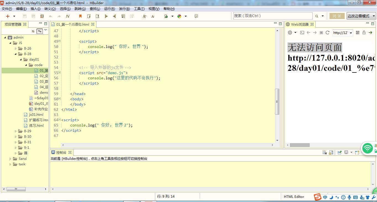Click the outdent toolbar icon

(x=106, y=16)
